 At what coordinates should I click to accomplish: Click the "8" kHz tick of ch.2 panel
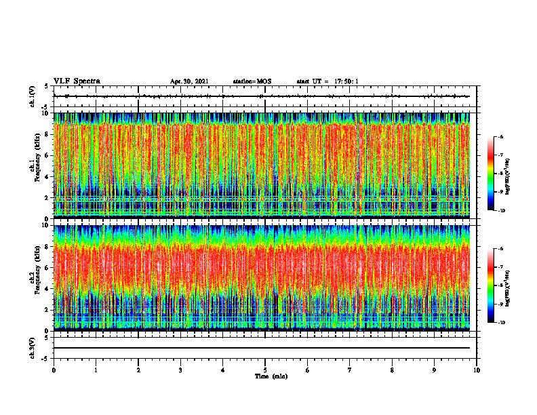[x=47, y=247]
